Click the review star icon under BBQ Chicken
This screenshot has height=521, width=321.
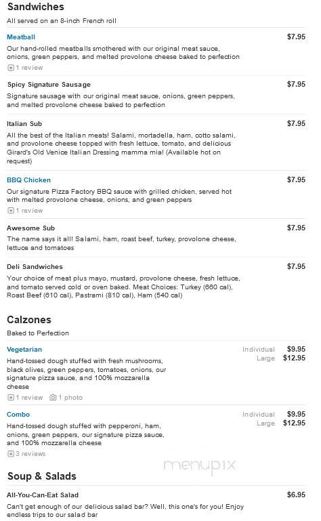(x=11, y=211)
